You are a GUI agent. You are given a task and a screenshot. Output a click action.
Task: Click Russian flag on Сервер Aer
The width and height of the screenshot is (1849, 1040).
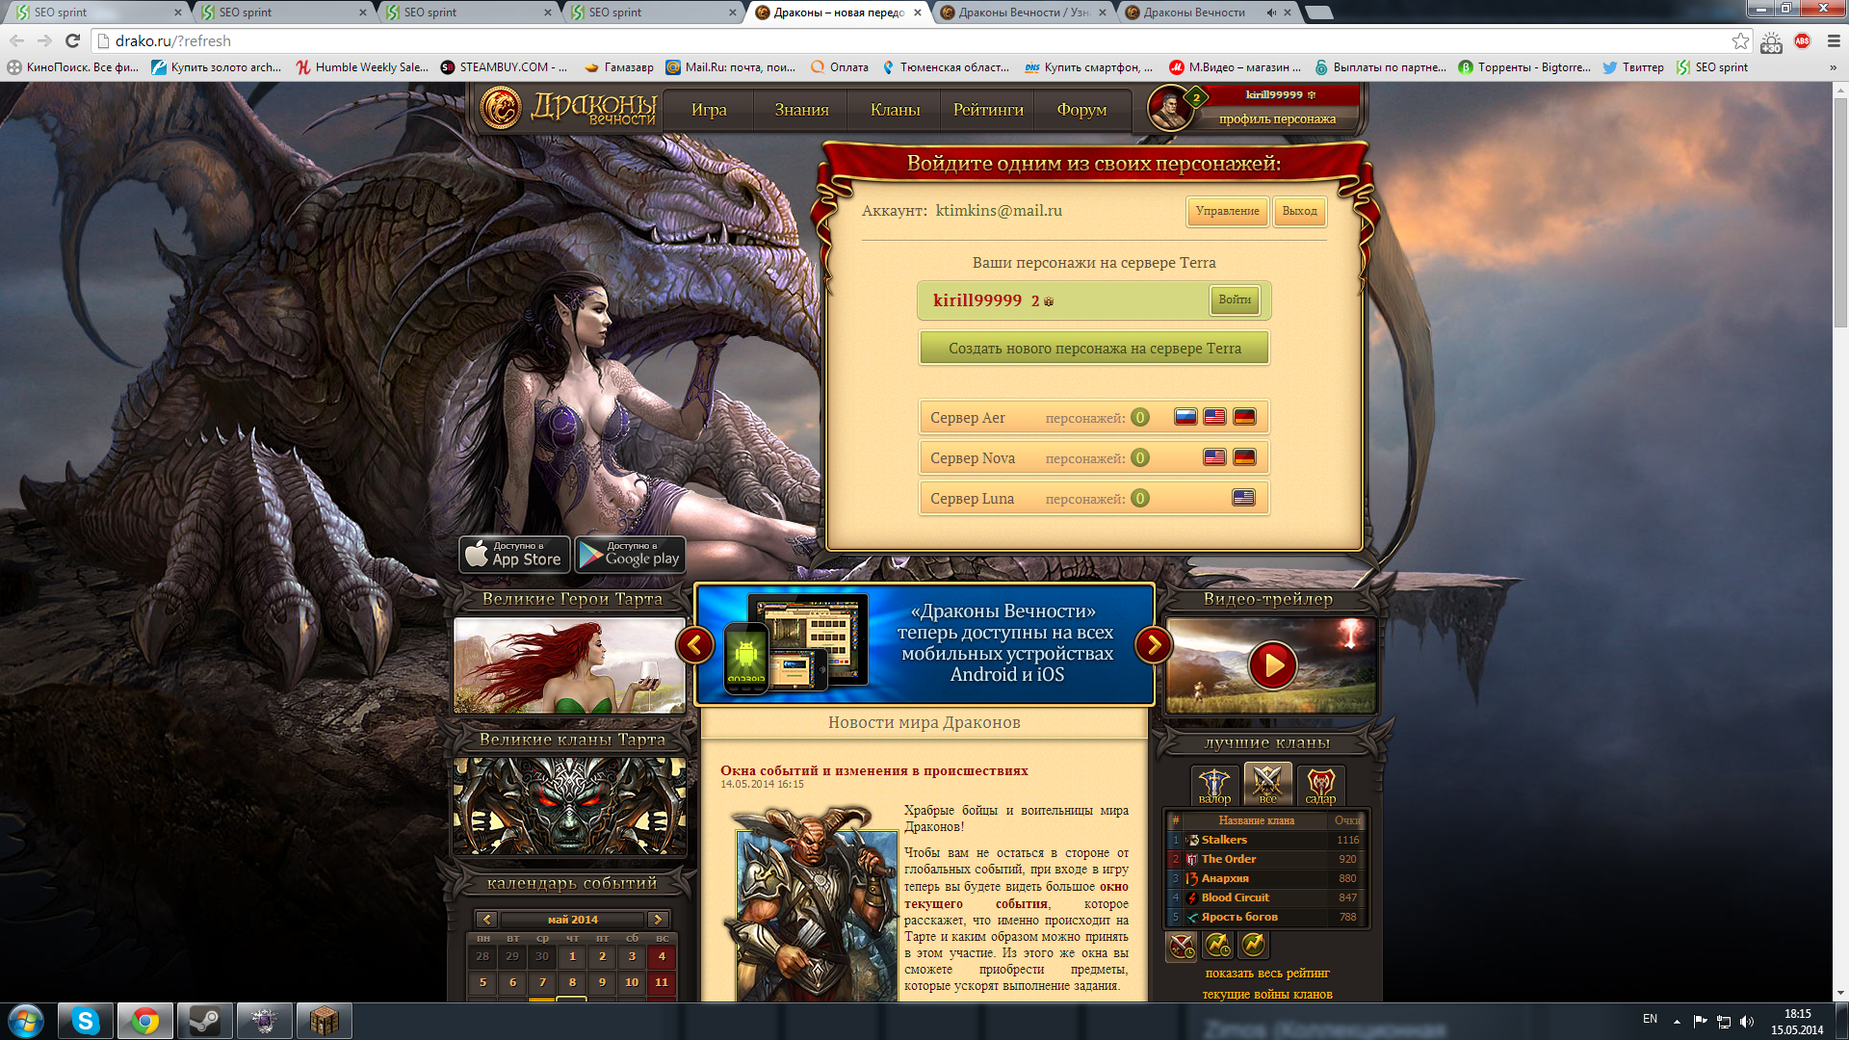pyautogui.click(x=1185, y=417)
